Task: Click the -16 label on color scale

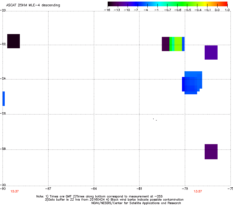Action: click(107, 10)
